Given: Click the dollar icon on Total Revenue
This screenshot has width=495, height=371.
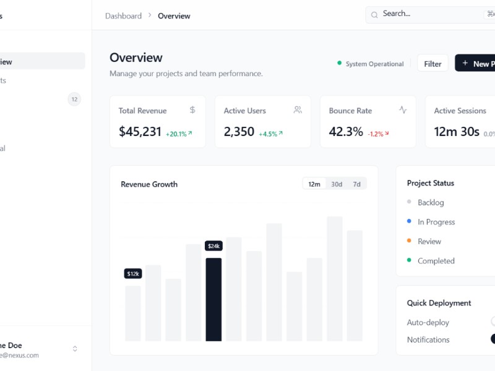Looking at the screenshot, I should 192,110.
